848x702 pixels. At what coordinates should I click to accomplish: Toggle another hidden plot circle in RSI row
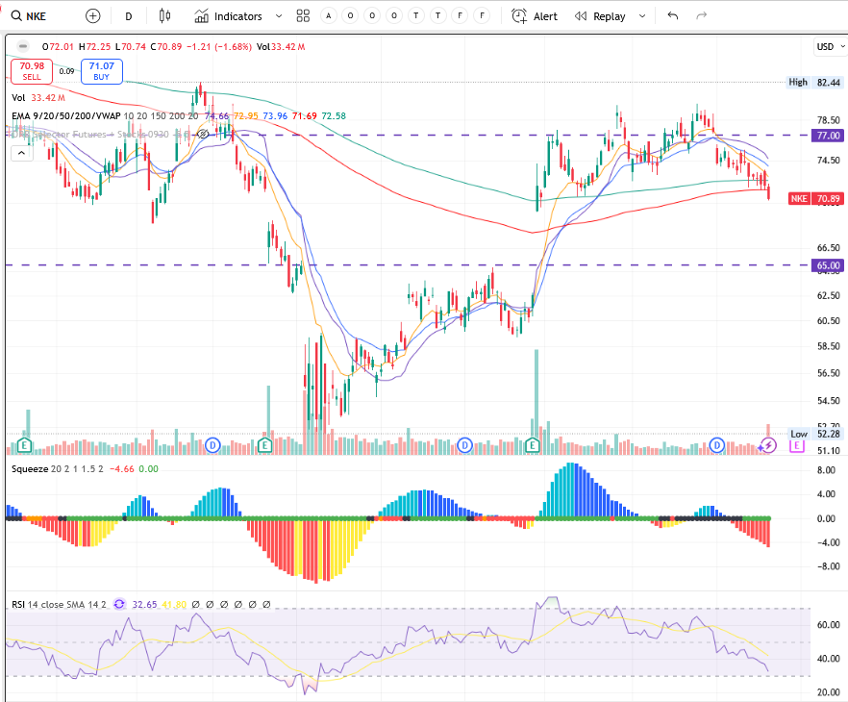click(x=211, y=604)
